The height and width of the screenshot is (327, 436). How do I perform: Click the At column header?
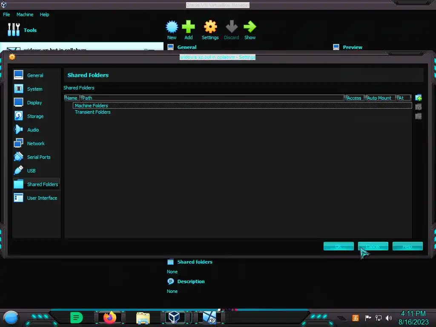tap(404, 98)
